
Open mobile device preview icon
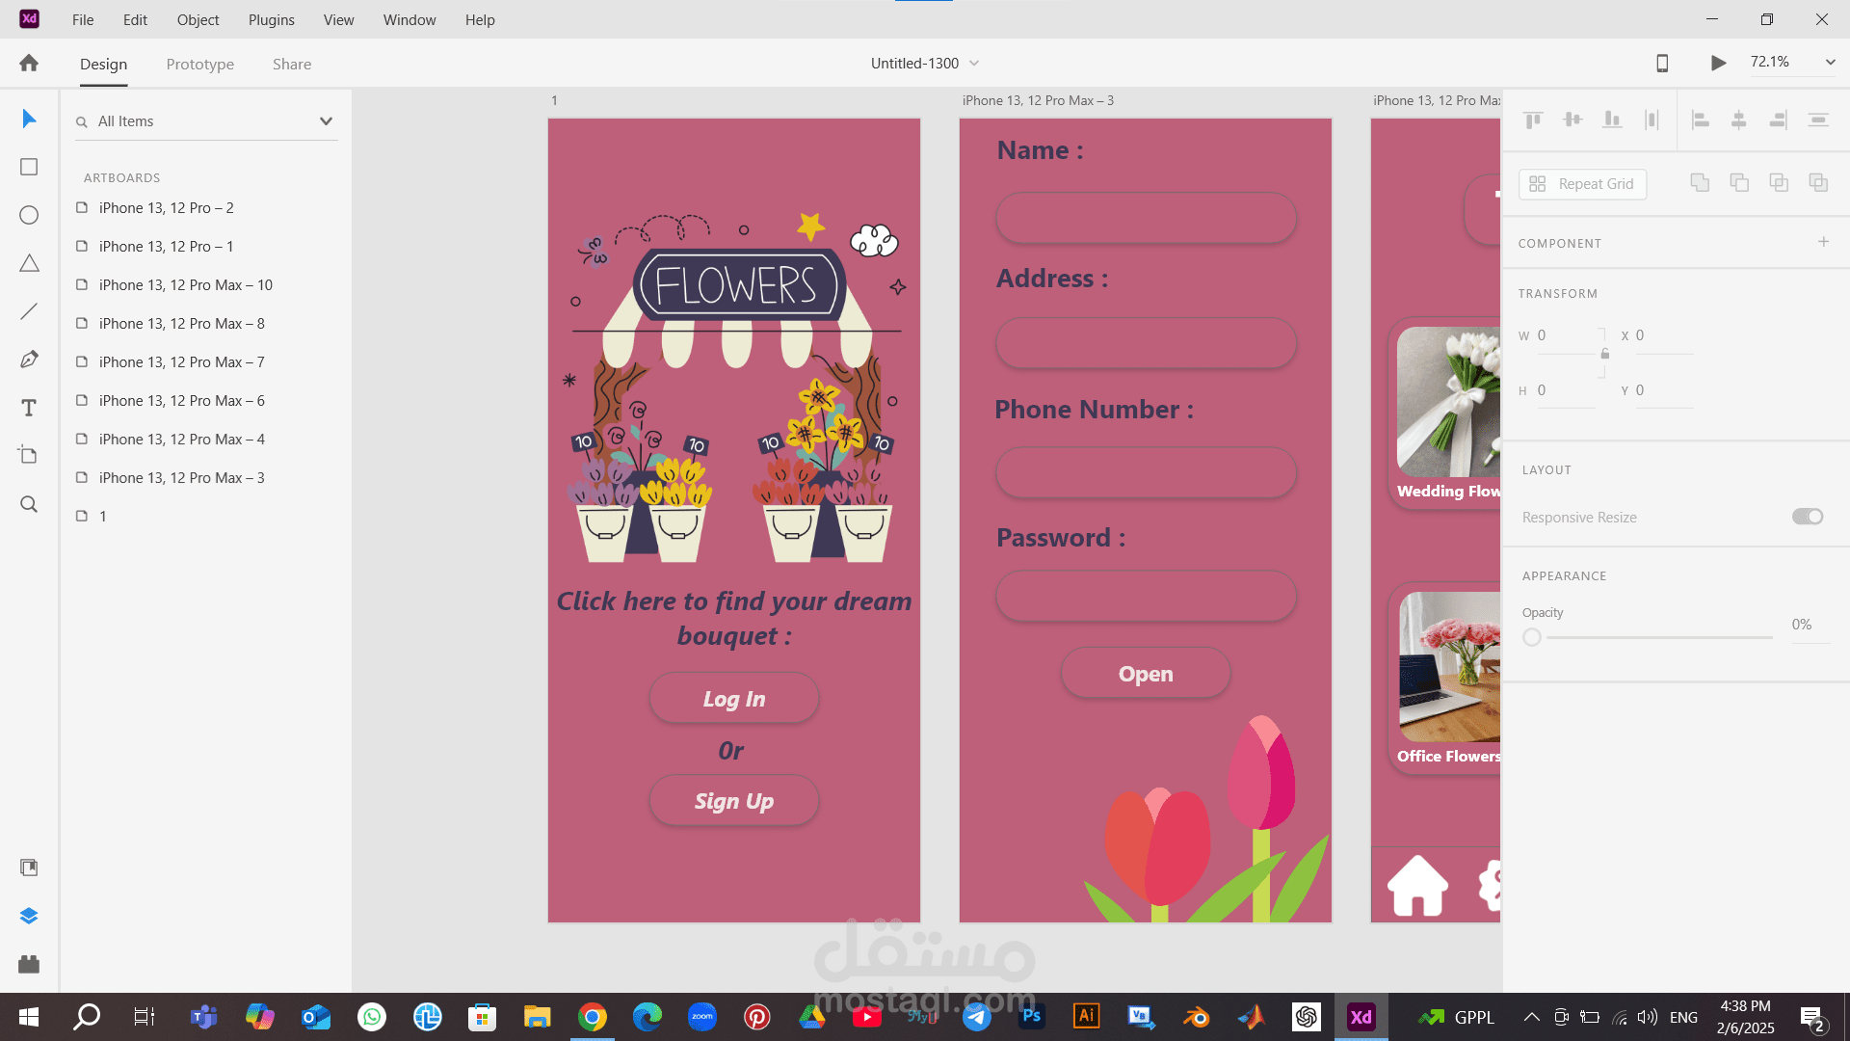pyautogui.click(x=1662, y=63)
